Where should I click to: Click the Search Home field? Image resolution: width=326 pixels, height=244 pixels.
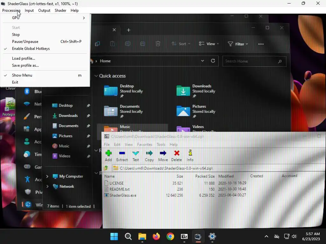pyautogui.click(x=254, y=61)
